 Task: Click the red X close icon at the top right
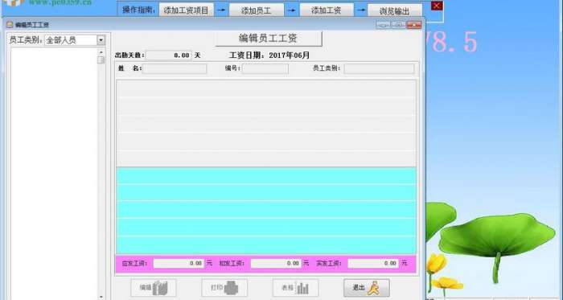pos(437,6)
